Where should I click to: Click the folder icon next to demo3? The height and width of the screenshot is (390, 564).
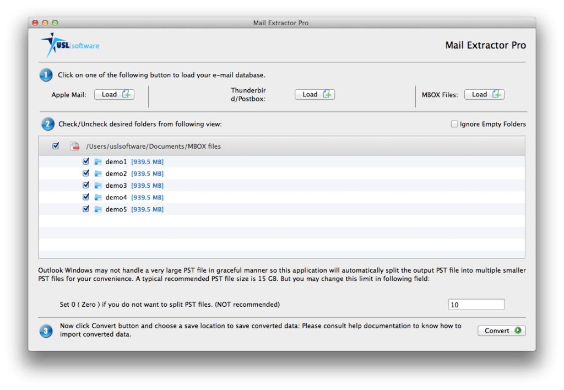click(97, 185)
